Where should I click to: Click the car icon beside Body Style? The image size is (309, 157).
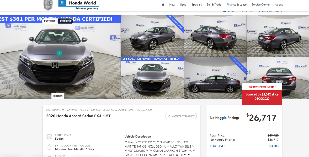[49, 136]
